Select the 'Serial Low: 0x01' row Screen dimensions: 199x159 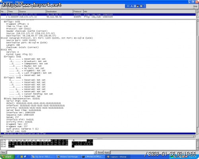pyautogui.click(x=16, y=131)
